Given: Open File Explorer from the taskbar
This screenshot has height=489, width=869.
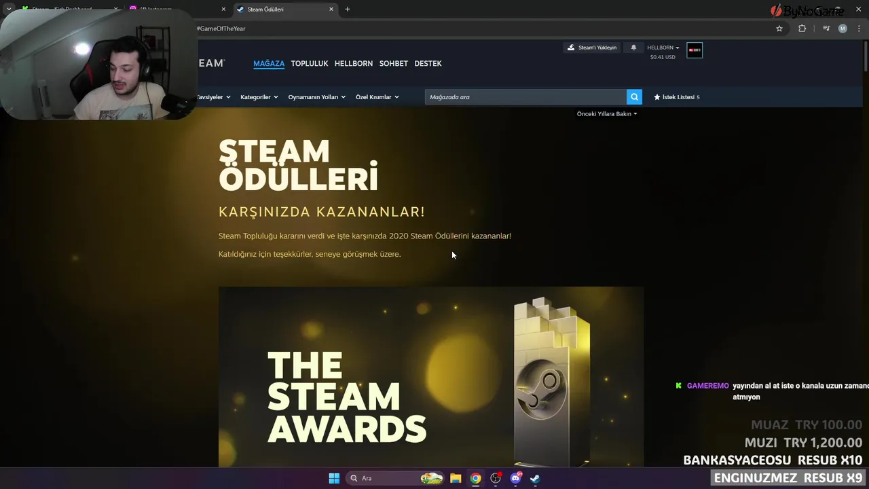Looking at the screenshot, I should [456, 478].
